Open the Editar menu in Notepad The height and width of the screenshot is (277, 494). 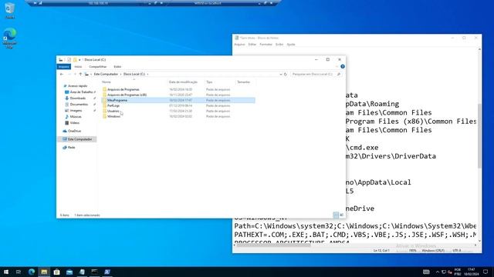click(x=252, y=45)
